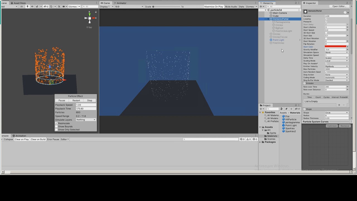Image resolution: width=357 pixels, height=201 pixels.
Task: Switch to the Animator tab
Action: [120, 3]
